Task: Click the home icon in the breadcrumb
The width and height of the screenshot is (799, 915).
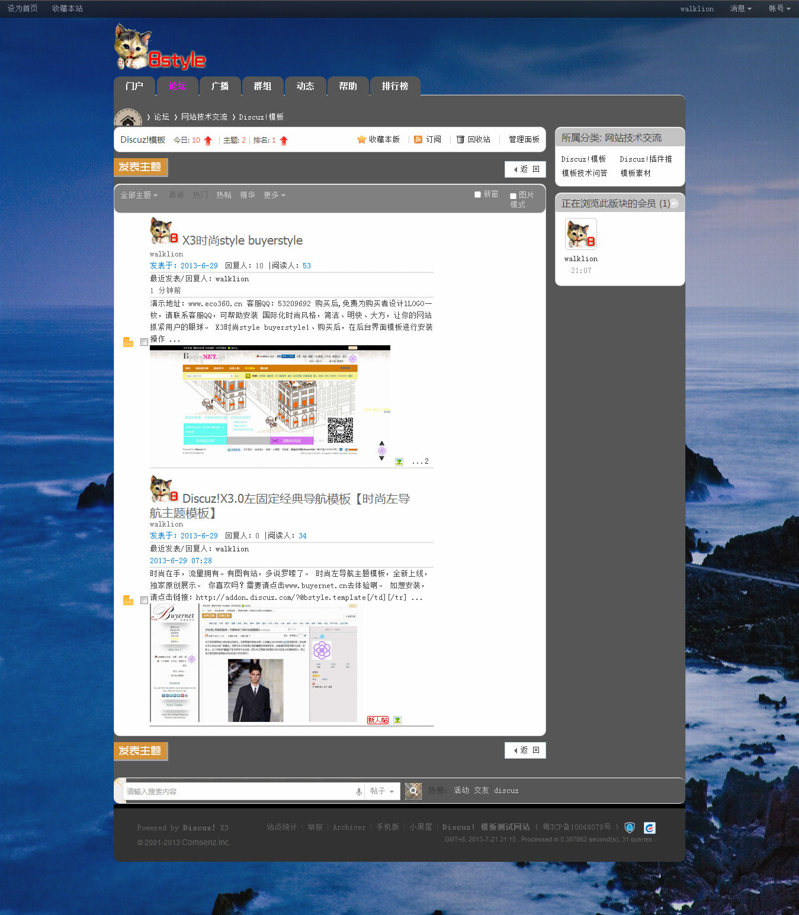Action: point(127,118)
